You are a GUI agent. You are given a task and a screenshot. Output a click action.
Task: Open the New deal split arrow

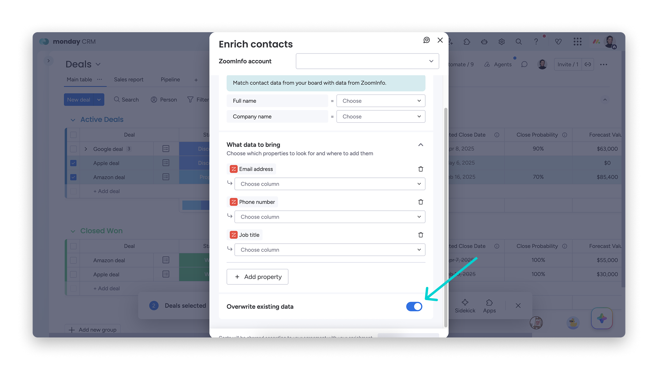point(99,100)
